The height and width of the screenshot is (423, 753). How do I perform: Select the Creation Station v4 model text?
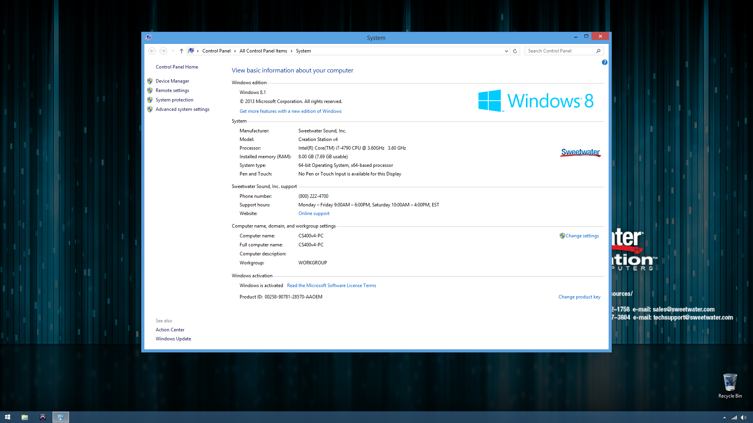pos(318,139)
